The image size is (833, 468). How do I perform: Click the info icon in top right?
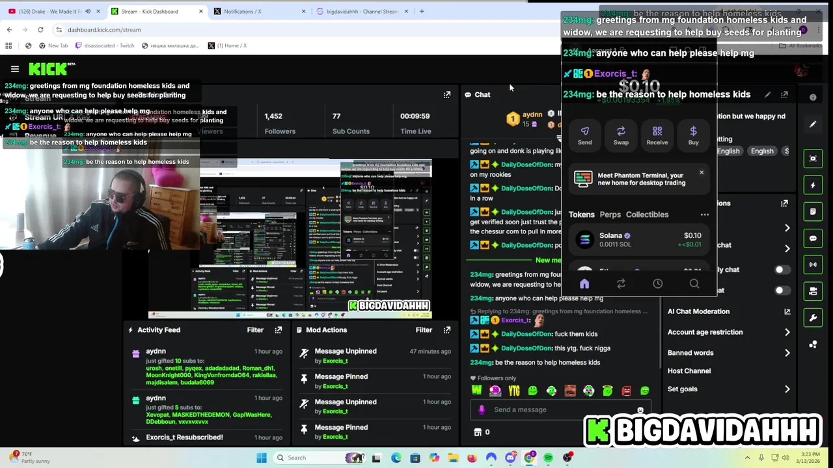pos(813,97)
